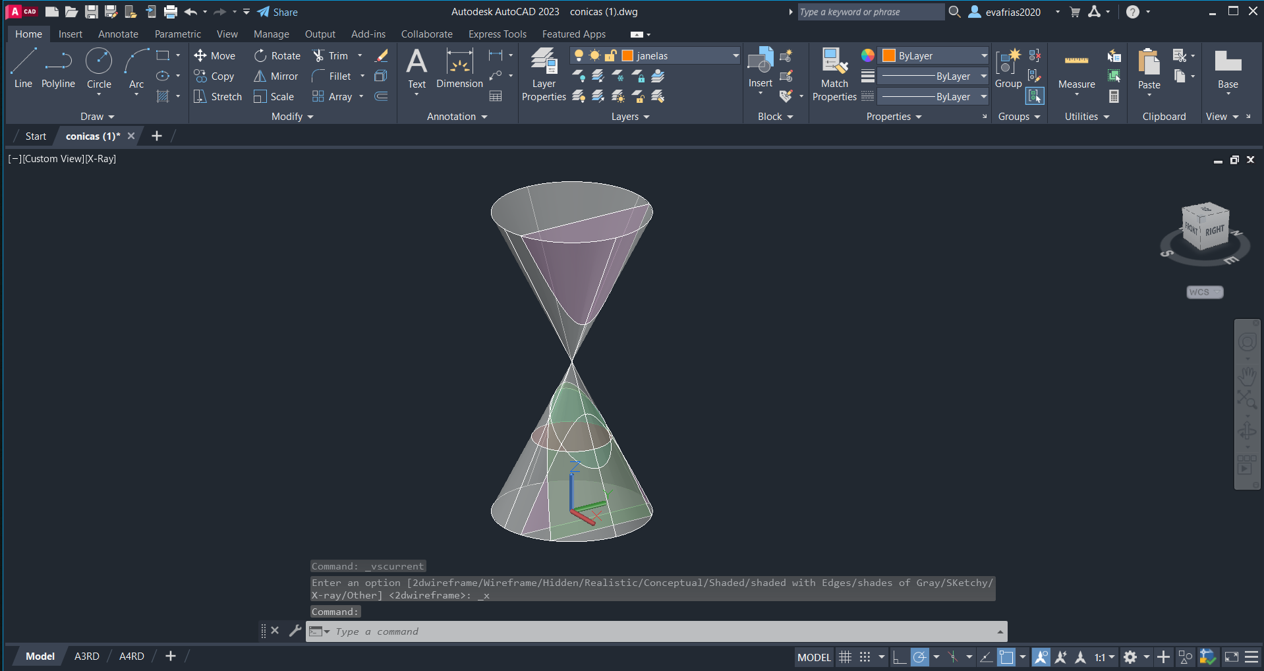Image resolution: width=1264 pixels, height=671 pixels.
Task: Open the Annotate ribbon tab
Action: pos(118,34)
